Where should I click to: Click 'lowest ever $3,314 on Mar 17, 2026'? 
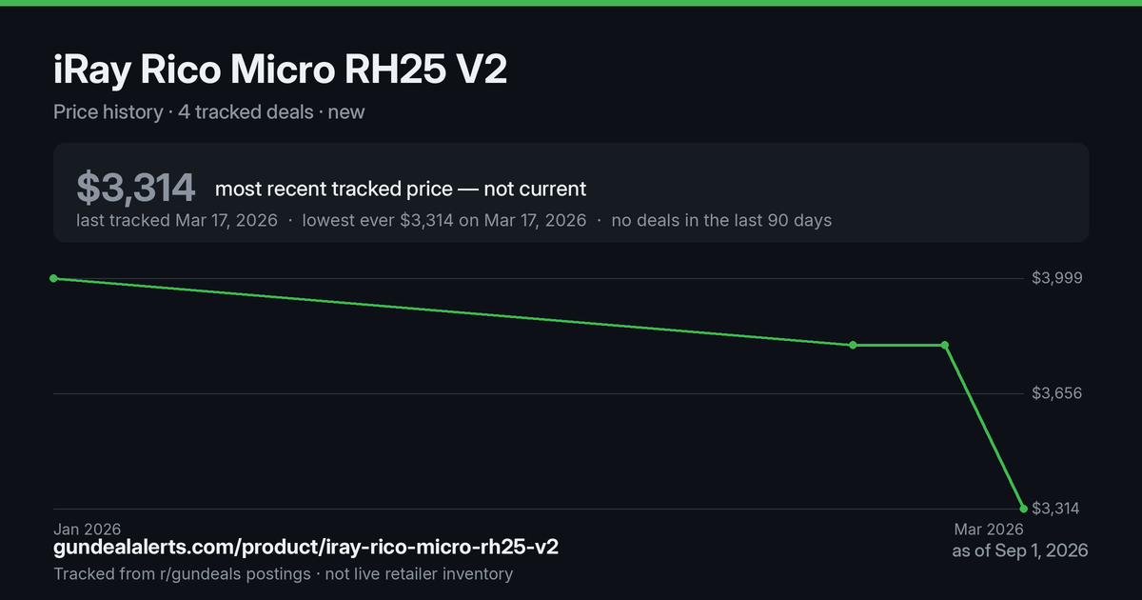(444, 220)
